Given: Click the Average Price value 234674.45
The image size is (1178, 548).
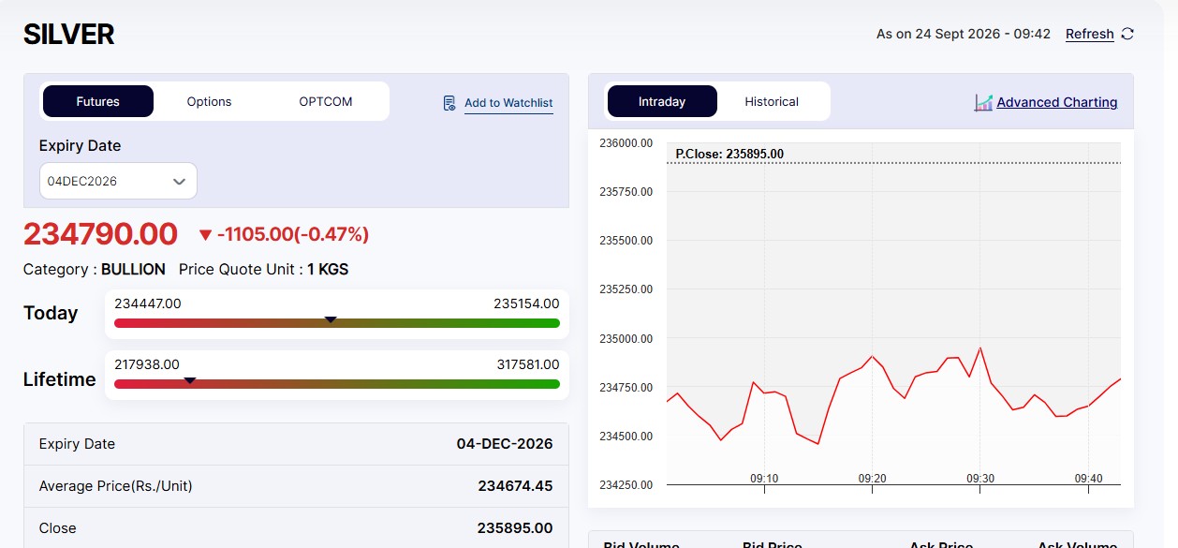Looking at the screenshot, I should pyautogui.click(x=515, y=486).
